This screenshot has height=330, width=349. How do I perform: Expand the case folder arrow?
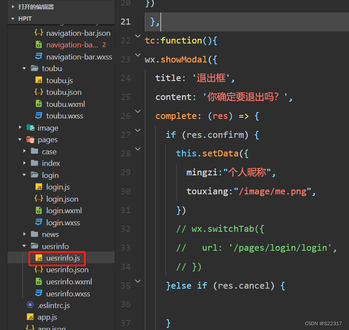pyautogui.click(x=25, y=151)
